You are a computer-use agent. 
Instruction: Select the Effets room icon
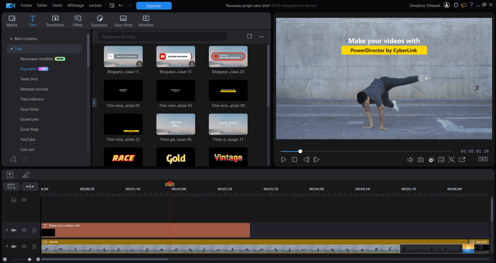click(77, 21)
